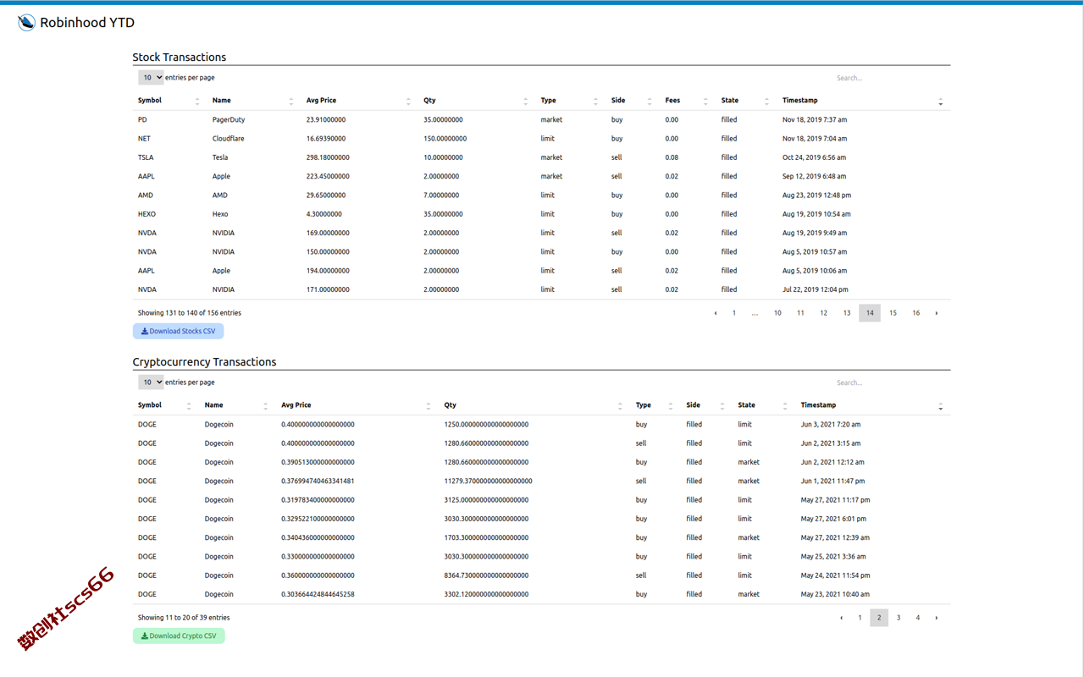The height and width of the screenshot is (677, 1084).
Task: Open stock entries per page dropdown
Action: 151,78
